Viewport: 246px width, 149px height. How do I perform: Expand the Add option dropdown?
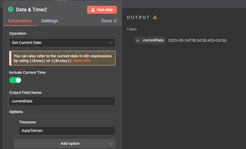click(65, 144)
